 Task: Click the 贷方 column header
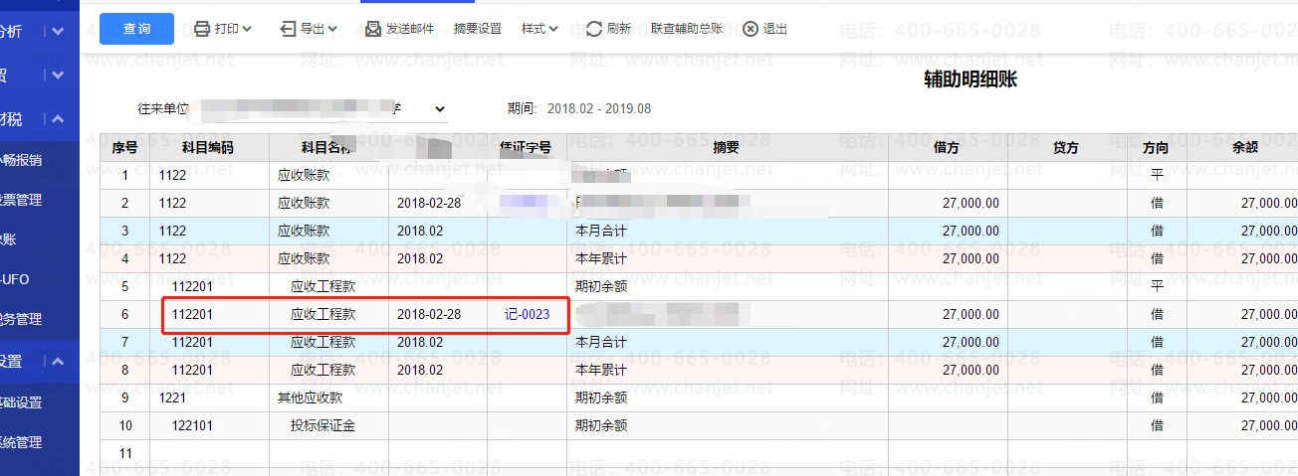[x=1067, y=147]
